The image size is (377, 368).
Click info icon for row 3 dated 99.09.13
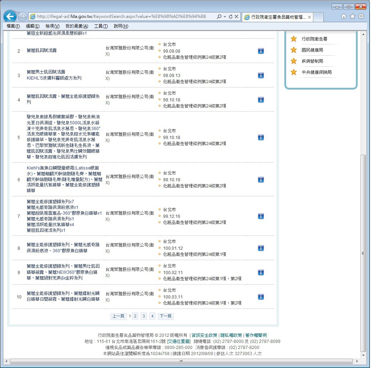pyautogui.click(x=261, y=75)
